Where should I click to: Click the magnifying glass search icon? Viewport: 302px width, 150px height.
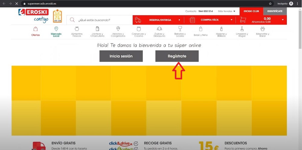(72, 20)
